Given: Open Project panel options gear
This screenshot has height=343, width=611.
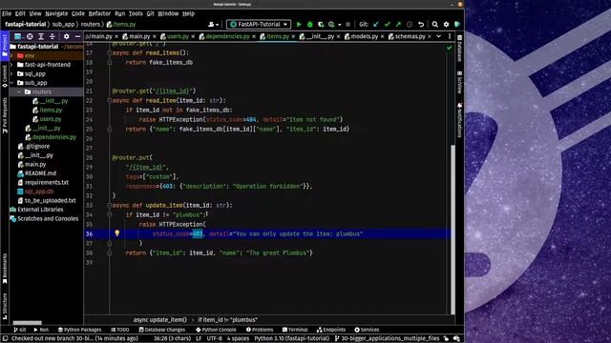Looking at the screenshot, I should tap(67, 36).
